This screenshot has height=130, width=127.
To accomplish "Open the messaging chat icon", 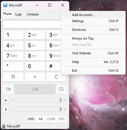I will coord(62,89).
